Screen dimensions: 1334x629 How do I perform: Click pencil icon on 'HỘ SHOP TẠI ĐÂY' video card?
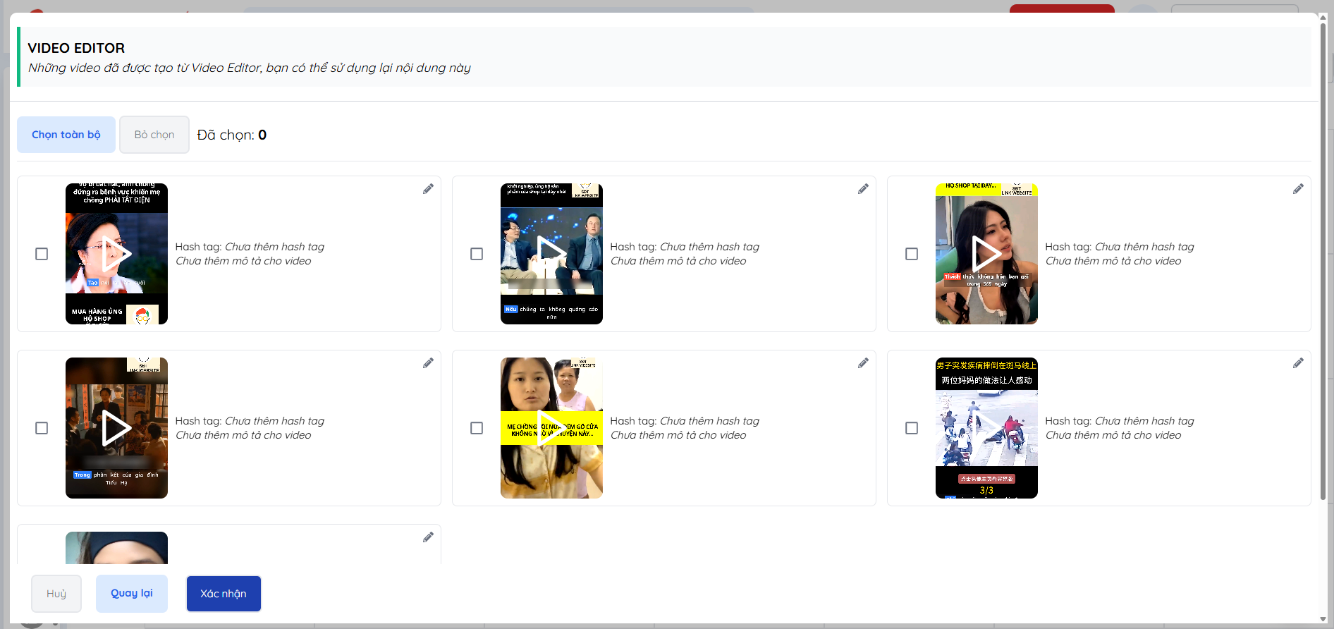1298,189
